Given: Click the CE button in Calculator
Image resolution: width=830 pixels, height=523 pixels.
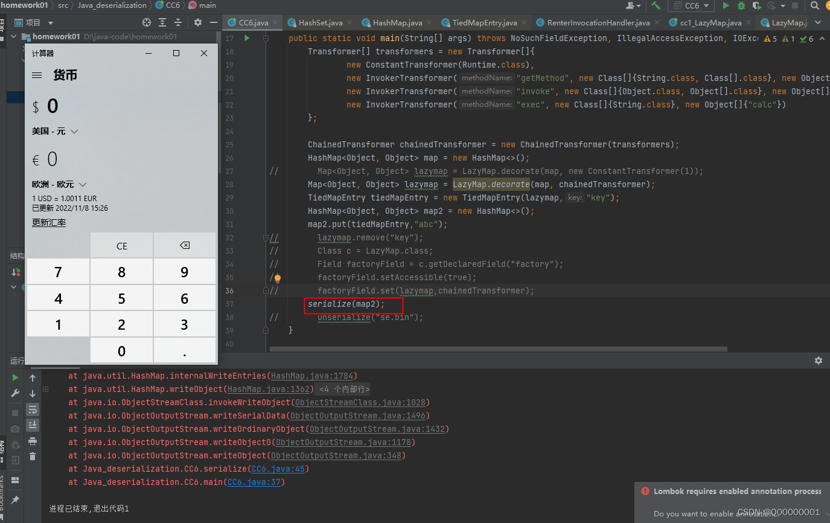Looking at the screenshot, I should pyautogui.click(x=122, y=246).
